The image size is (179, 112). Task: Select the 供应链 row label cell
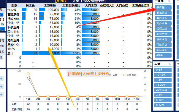click(12, 10)
